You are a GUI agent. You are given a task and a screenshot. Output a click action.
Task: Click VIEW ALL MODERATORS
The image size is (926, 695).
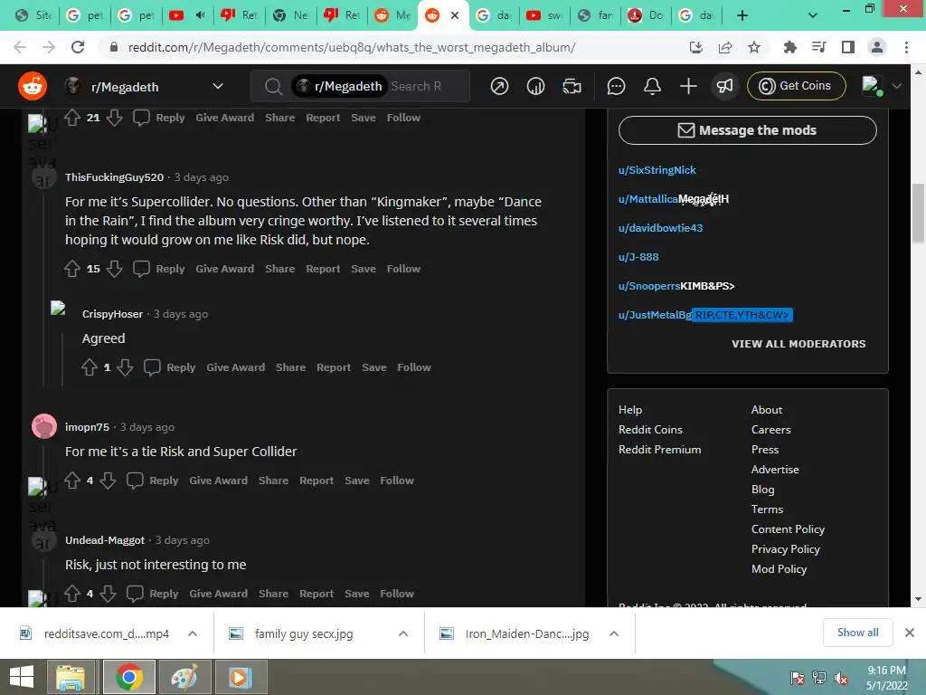tap(798, 344)
